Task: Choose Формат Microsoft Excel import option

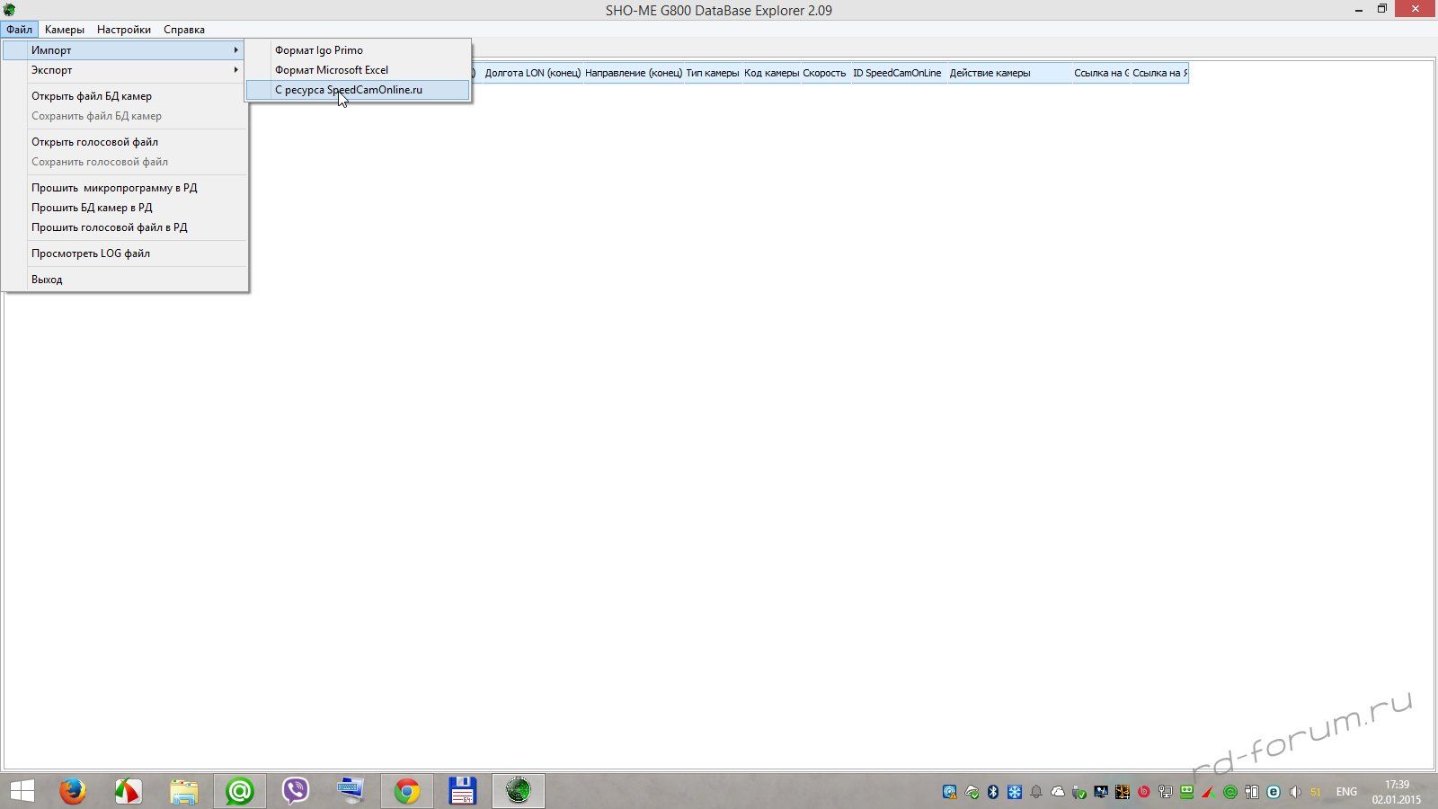Action: (358, 70)
